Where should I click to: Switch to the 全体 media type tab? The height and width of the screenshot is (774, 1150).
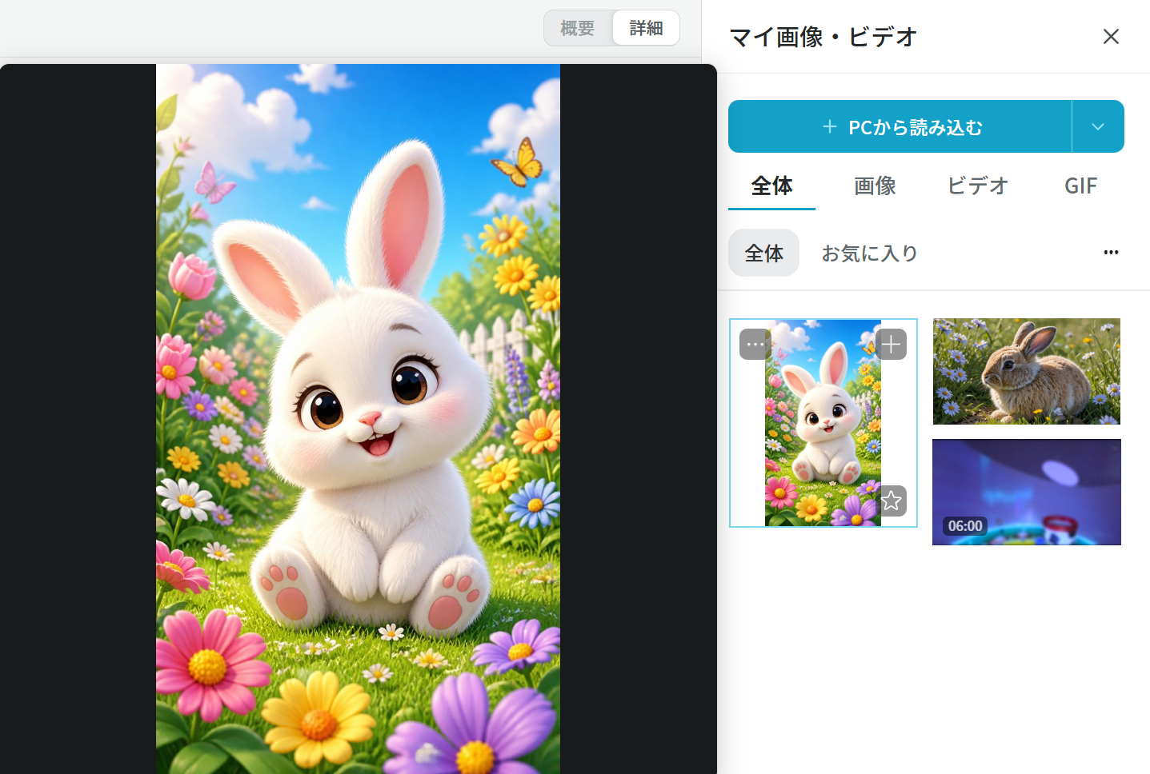(771, 186)
